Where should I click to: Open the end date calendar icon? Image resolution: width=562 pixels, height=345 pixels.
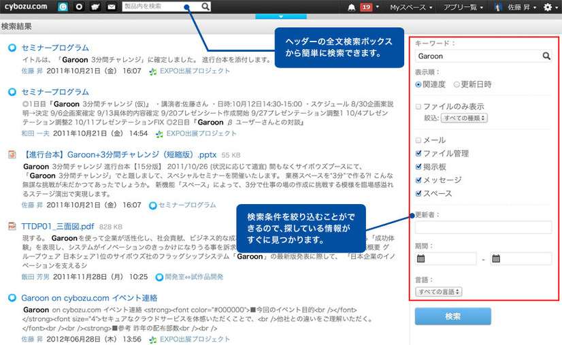[496, 259]
